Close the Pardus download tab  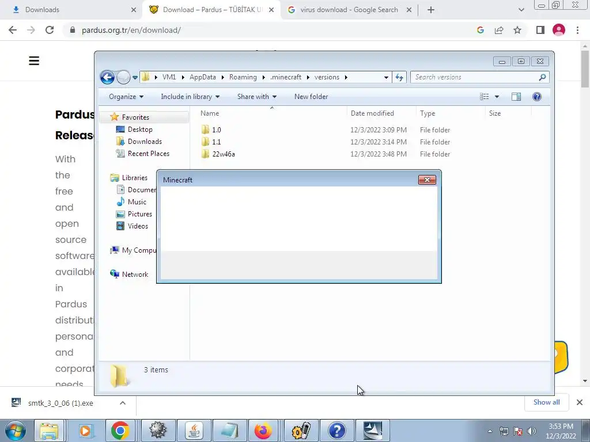pyautogui.click(x=271, y=10)
